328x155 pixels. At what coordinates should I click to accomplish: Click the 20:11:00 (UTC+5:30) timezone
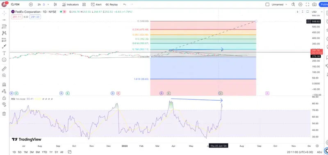tap(300, 152)
